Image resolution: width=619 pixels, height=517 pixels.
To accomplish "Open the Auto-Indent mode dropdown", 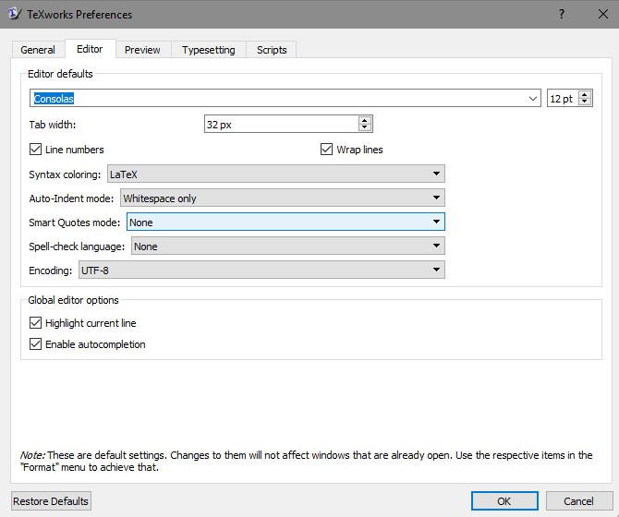I will pos(283,198).
